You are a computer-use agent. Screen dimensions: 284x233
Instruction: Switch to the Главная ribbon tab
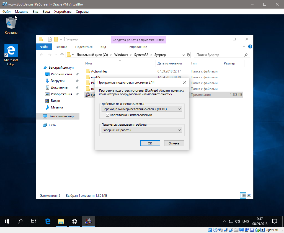pos(61,47)
